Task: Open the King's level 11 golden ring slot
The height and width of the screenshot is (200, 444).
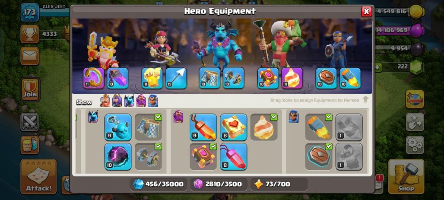Action: 94,78
